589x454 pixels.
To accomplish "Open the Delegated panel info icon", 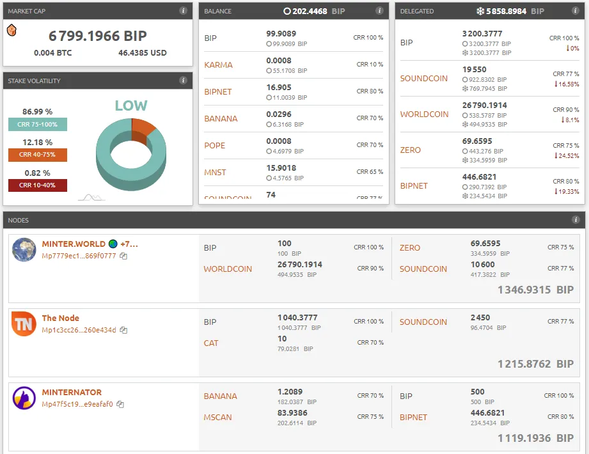I will (x=575, y=10).
